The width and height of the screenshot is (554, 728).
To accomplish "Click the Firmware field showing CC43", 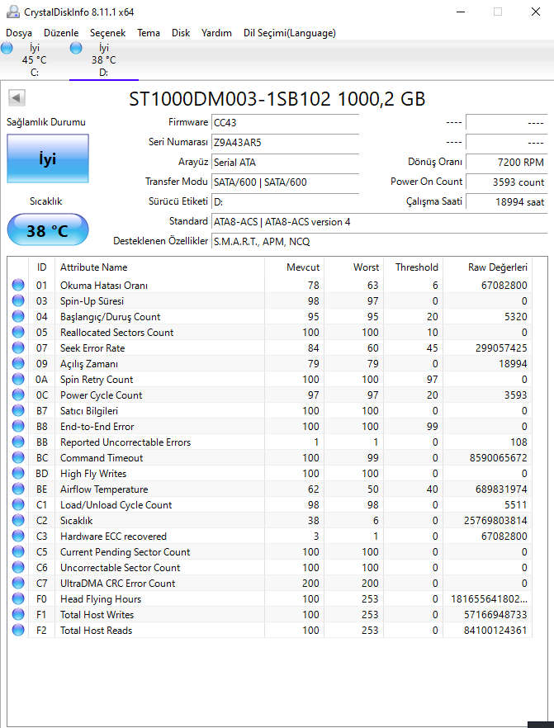I will pos(285,122).
